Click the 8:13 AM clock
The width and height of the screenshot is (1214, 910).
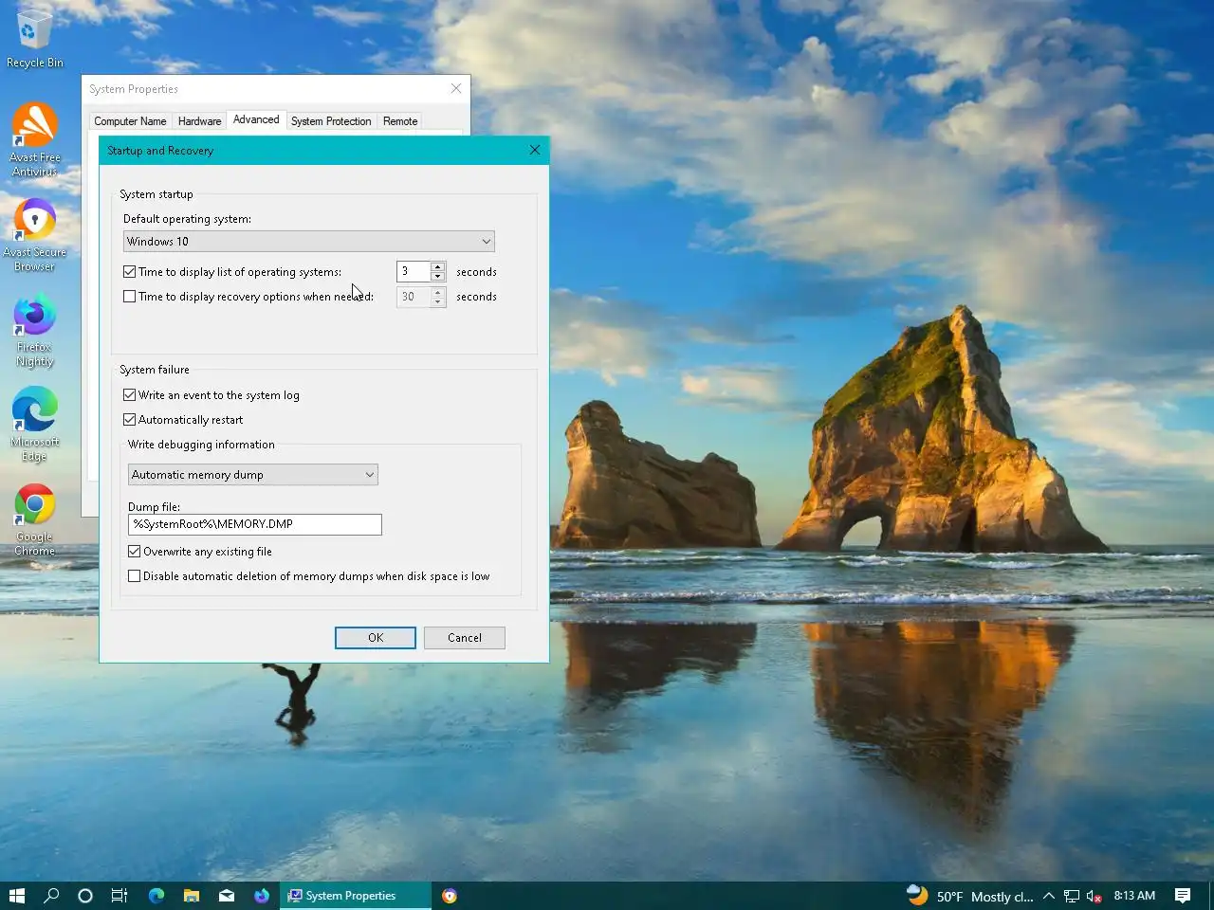pos(1134,896)
